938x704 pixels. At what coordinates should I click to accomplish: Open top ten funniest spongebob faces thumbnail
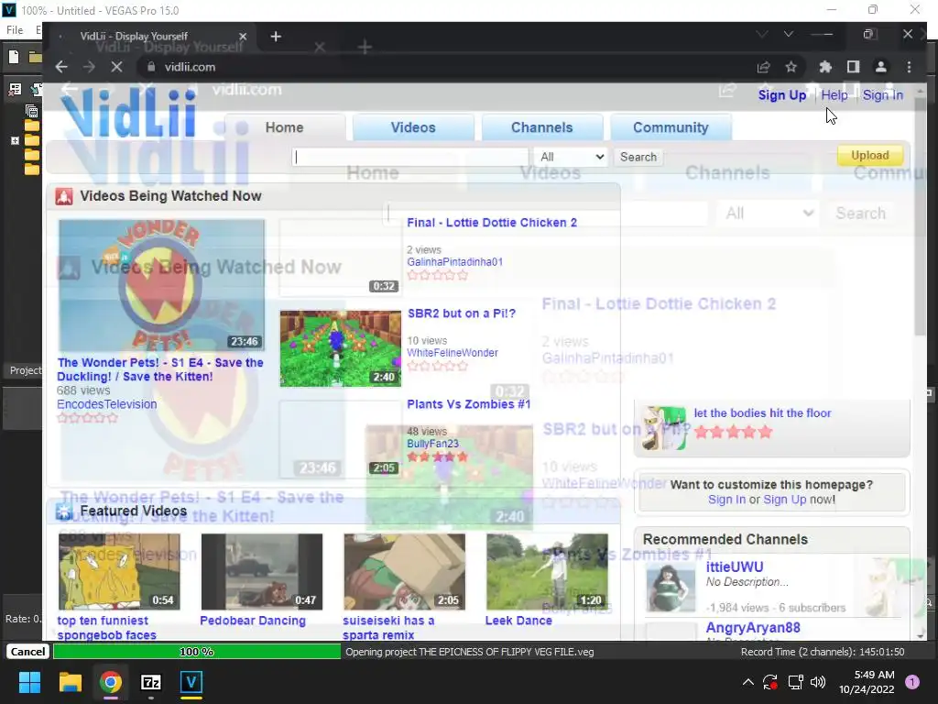click(119, 572)
